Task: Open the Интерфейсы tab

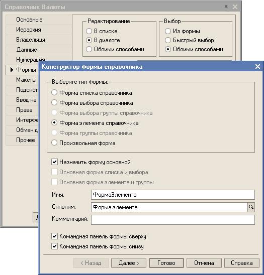Action: pos(22,120)
